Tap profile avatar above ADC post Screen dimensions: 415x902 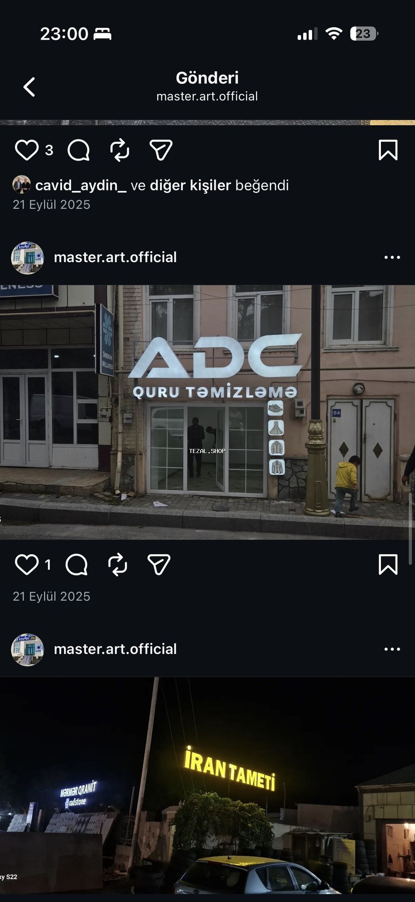[x=27, y=258]
